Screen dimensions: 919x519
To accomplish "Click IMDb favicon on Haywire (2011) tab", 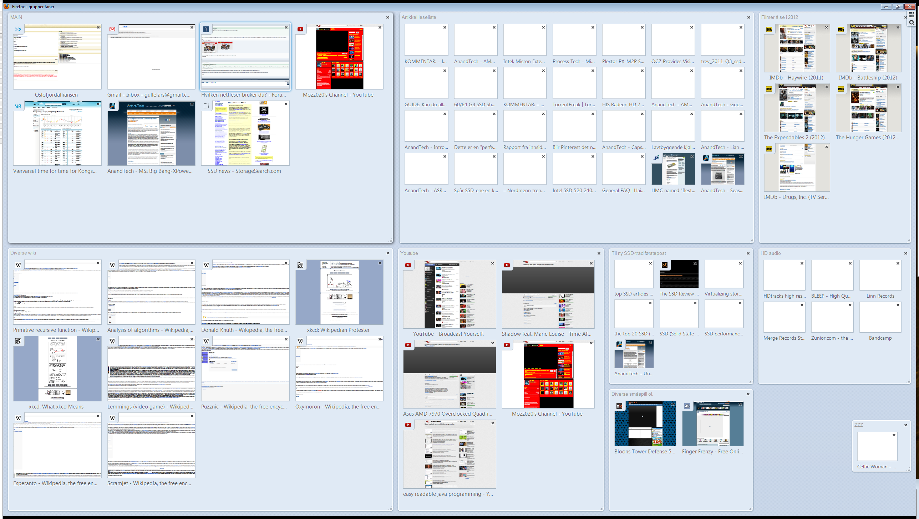I will (769, 29).
